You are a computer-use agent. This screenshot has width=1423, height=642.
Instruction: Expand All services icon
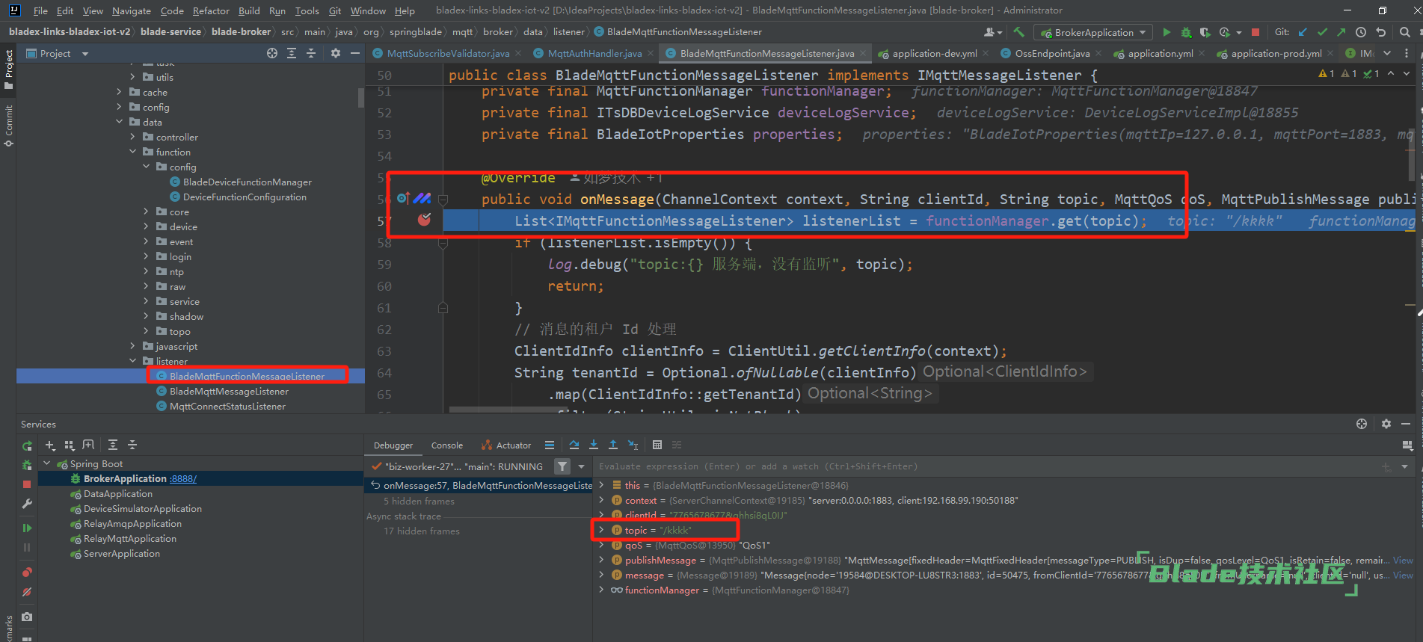tap(113, 445)
